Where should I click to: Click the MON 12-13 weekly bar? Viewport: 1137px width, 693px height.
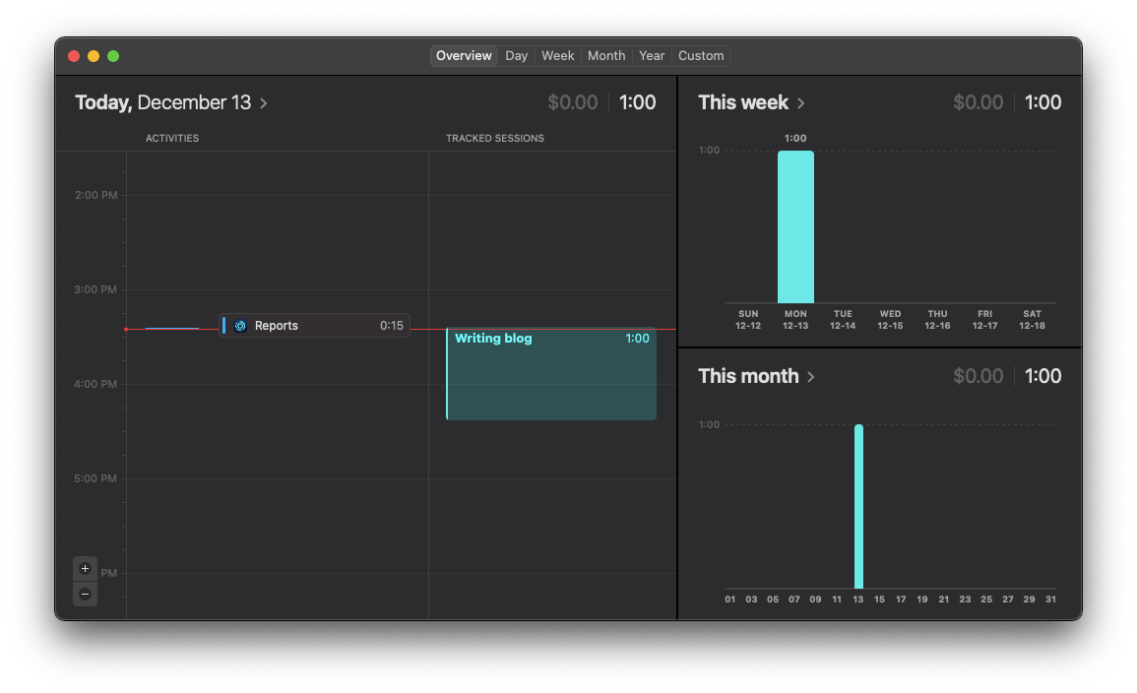point(795,226)
